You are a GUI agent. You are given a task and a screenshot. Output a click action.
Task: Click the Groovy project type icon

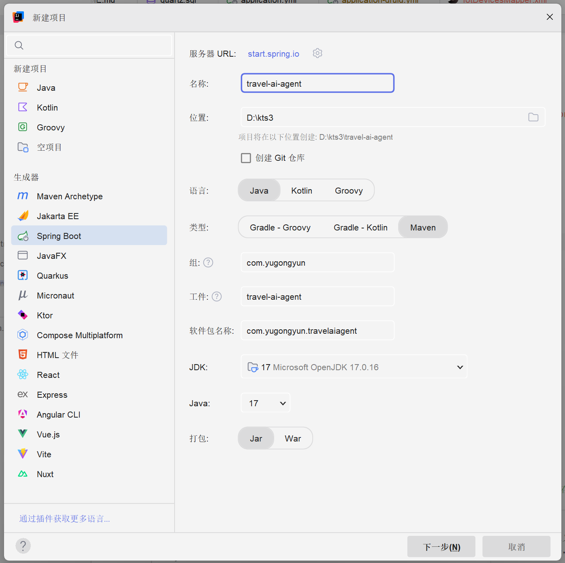click(23, 127)
